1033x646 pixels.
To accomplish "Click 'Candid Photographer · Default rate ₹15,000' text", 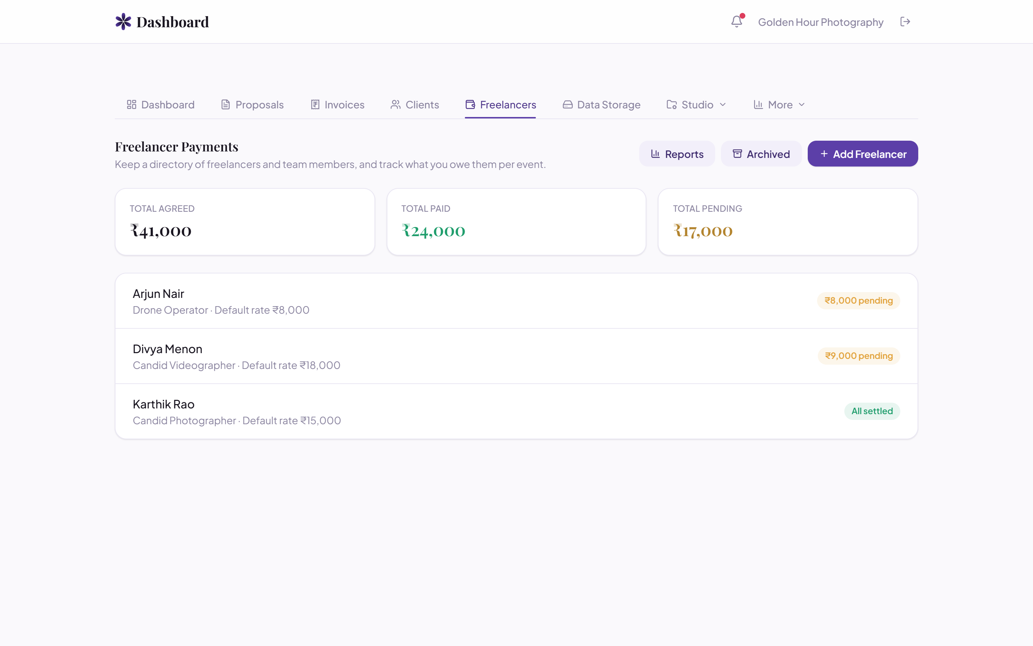I will pos(237,420).
